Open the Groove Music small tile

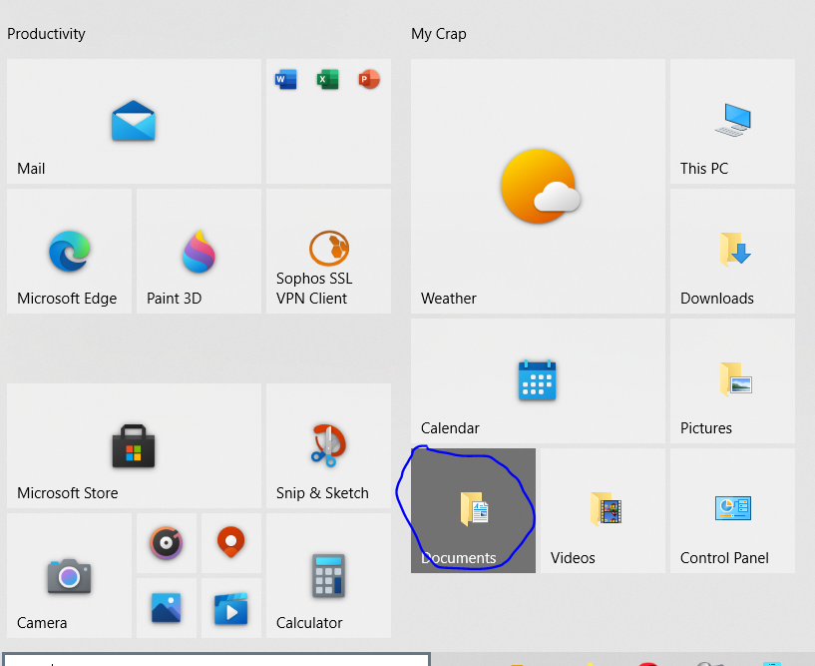pyautogui.click(x=167, y=543)
